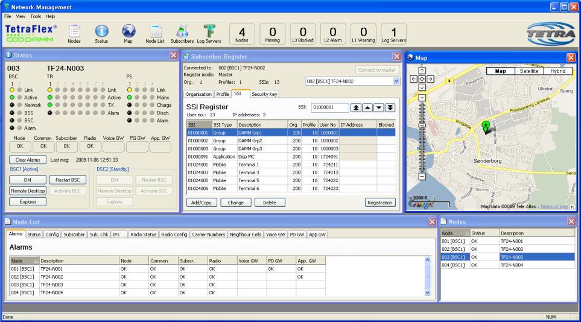Sort by SSI Type column header
The width and height of the screenshot is (581, 322).
[224, 125]
